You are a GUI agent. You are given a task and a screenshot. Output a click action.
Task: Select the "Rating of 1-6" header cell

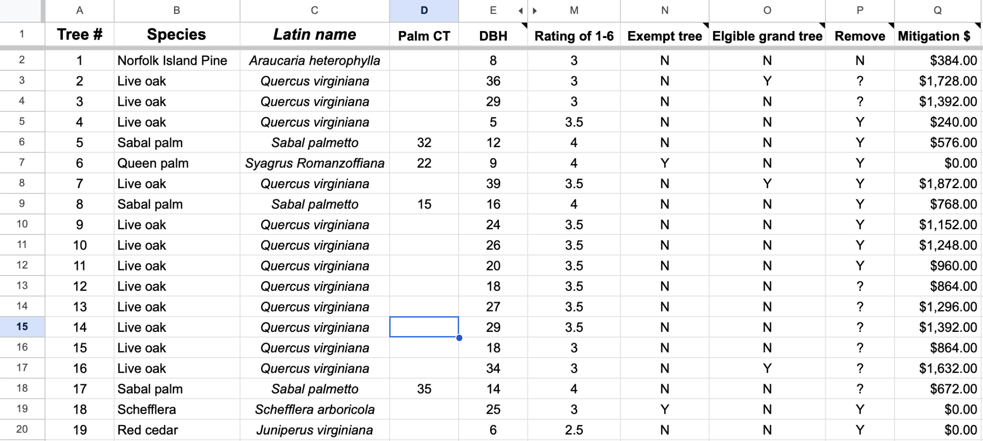click(x=574, y=36)
